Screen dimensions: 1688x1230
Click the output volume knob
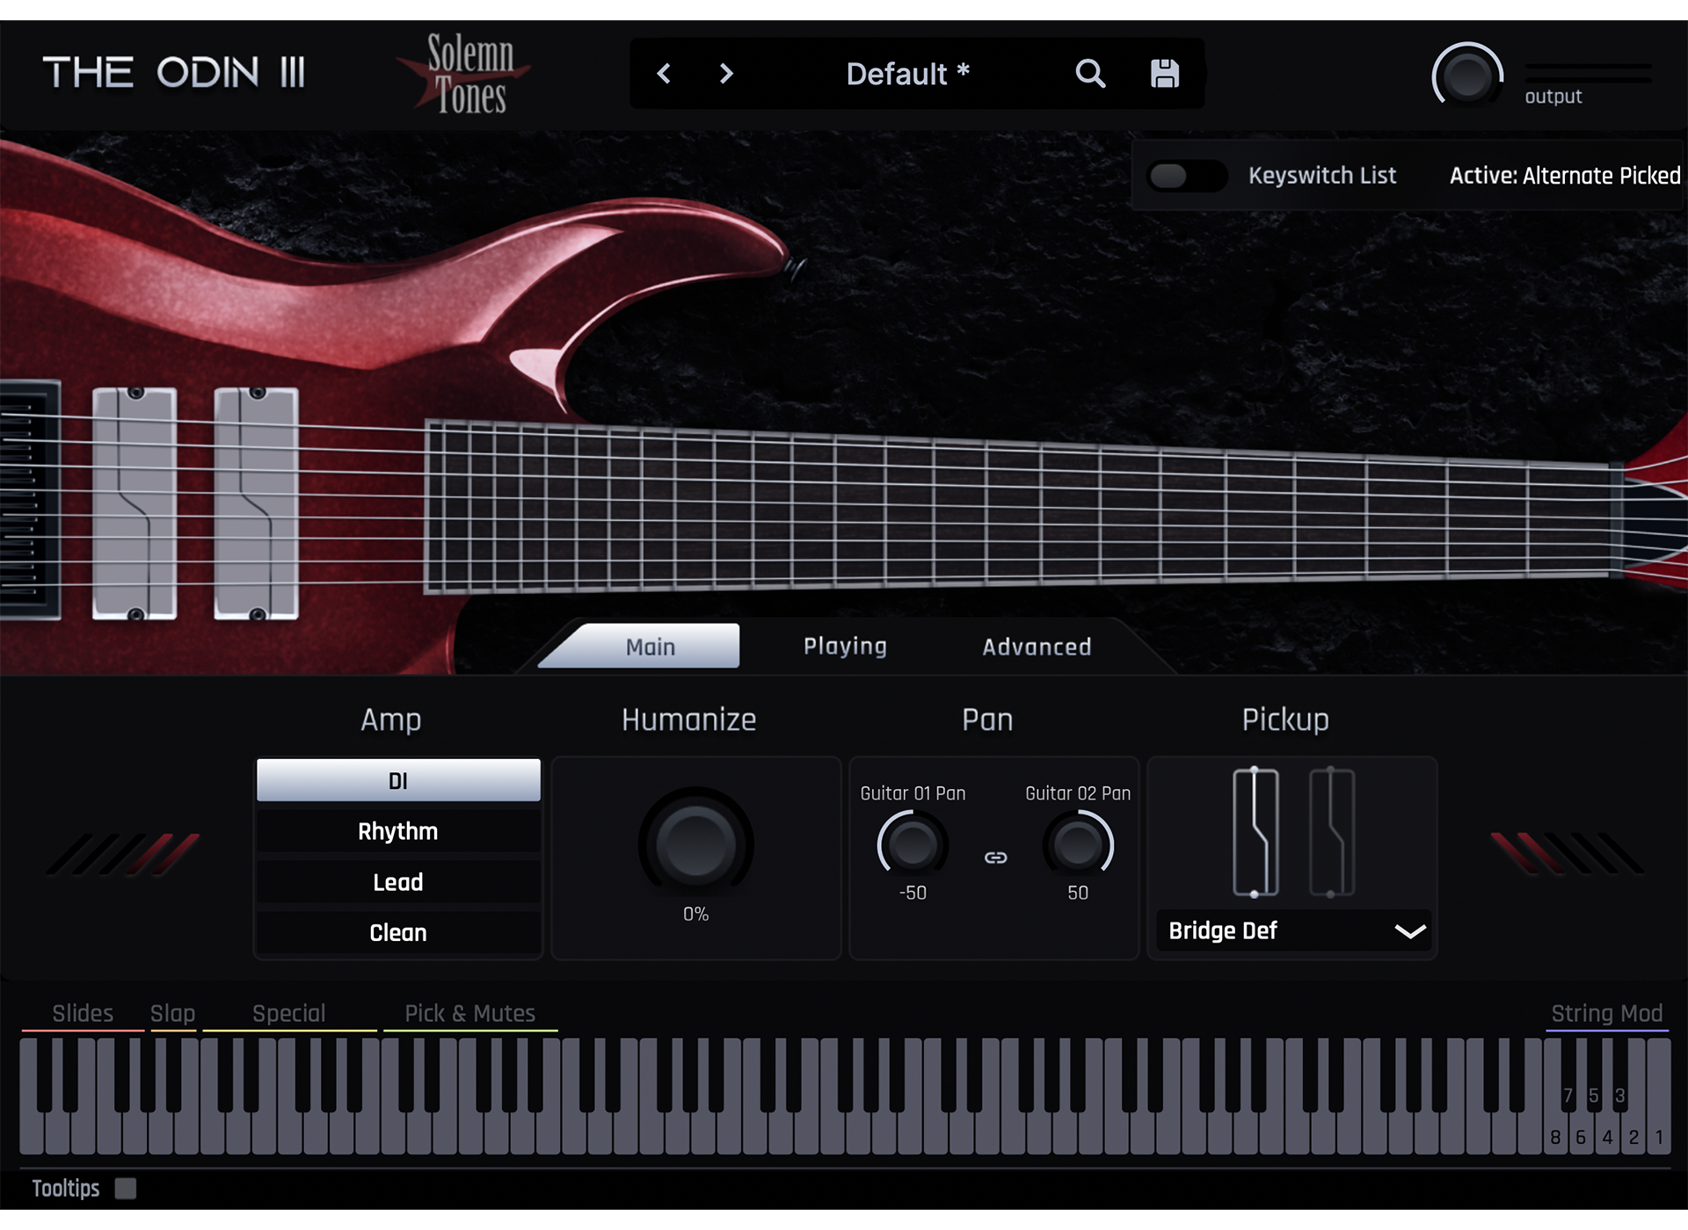pyautogui.click(x=1467, y=77)
